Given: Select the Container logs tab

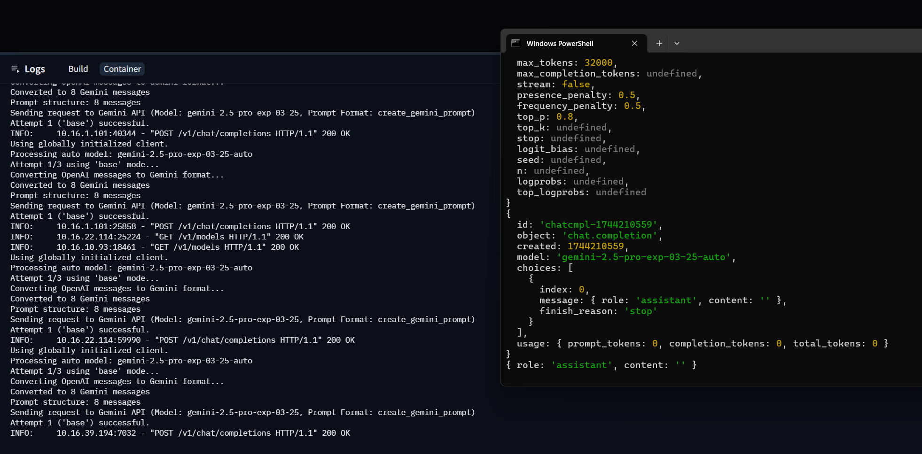Looking at the screenshot, I should coord(122,69).
